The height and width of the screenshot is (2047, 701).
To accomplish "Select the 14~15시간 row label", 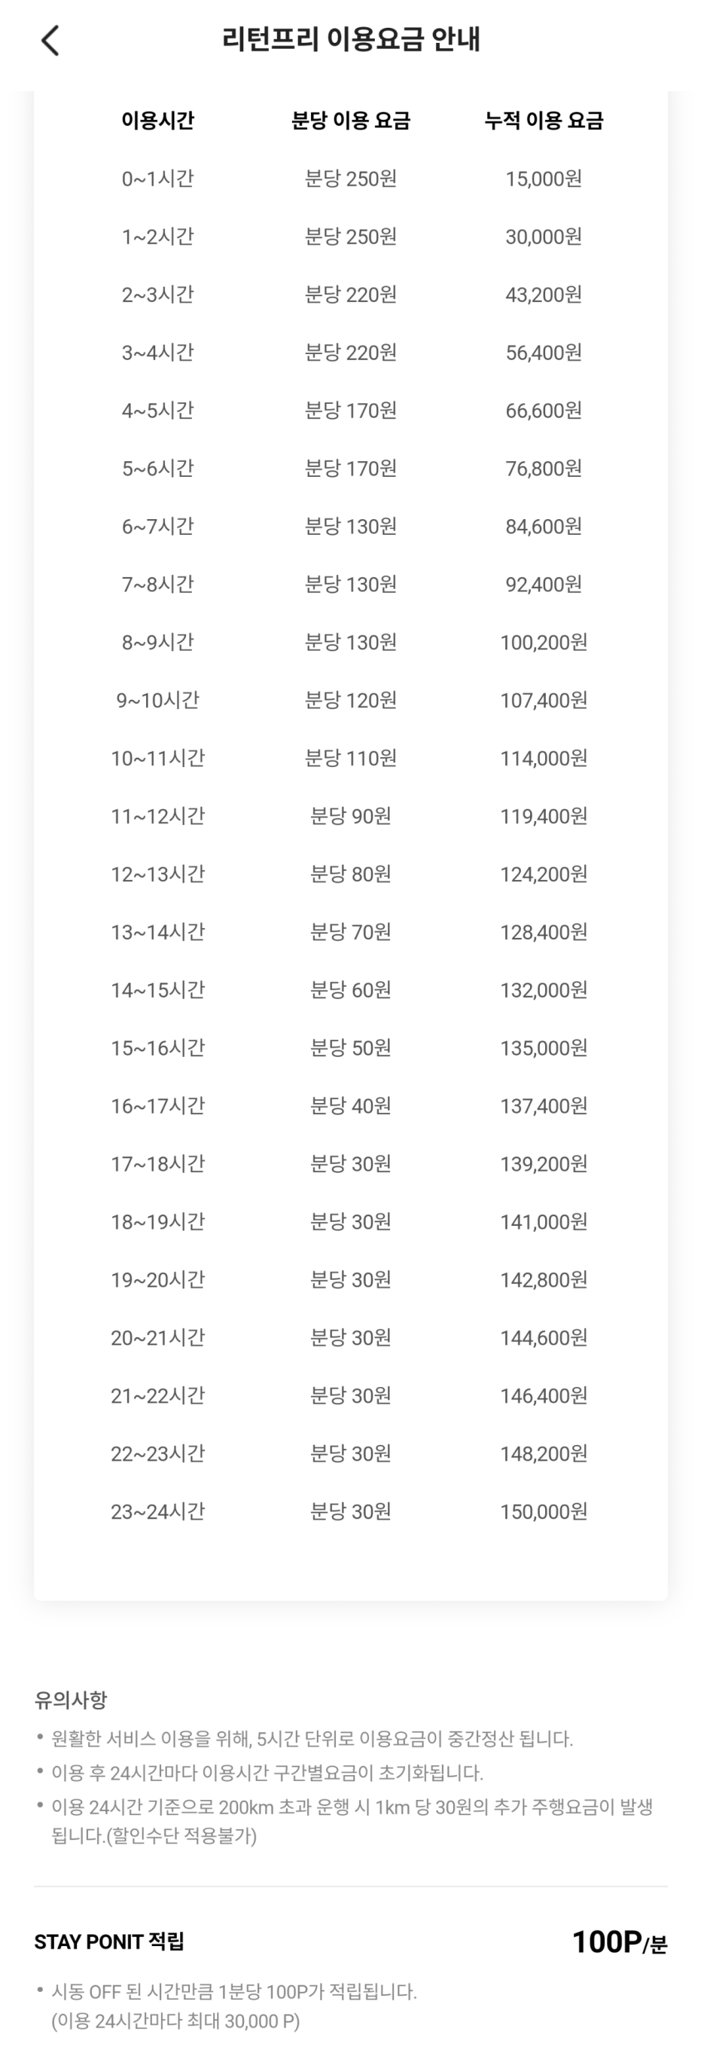I will coord(157,990).
